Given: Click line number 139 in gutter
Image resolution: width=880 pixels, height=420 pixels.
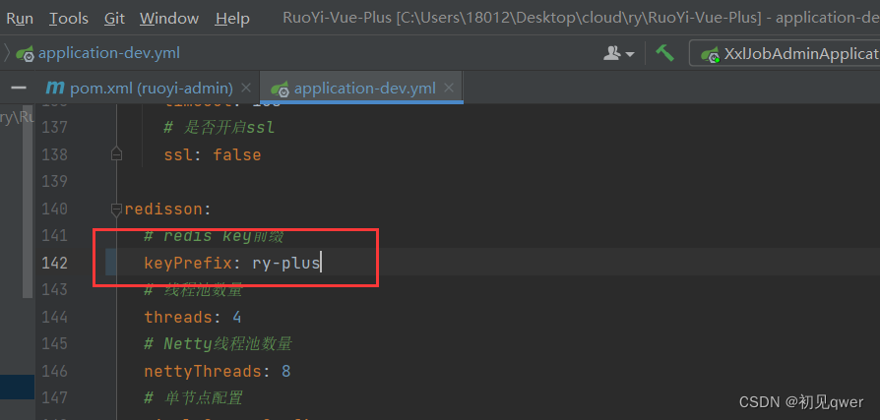Looking at the screenshot, I should coord(54,182).
